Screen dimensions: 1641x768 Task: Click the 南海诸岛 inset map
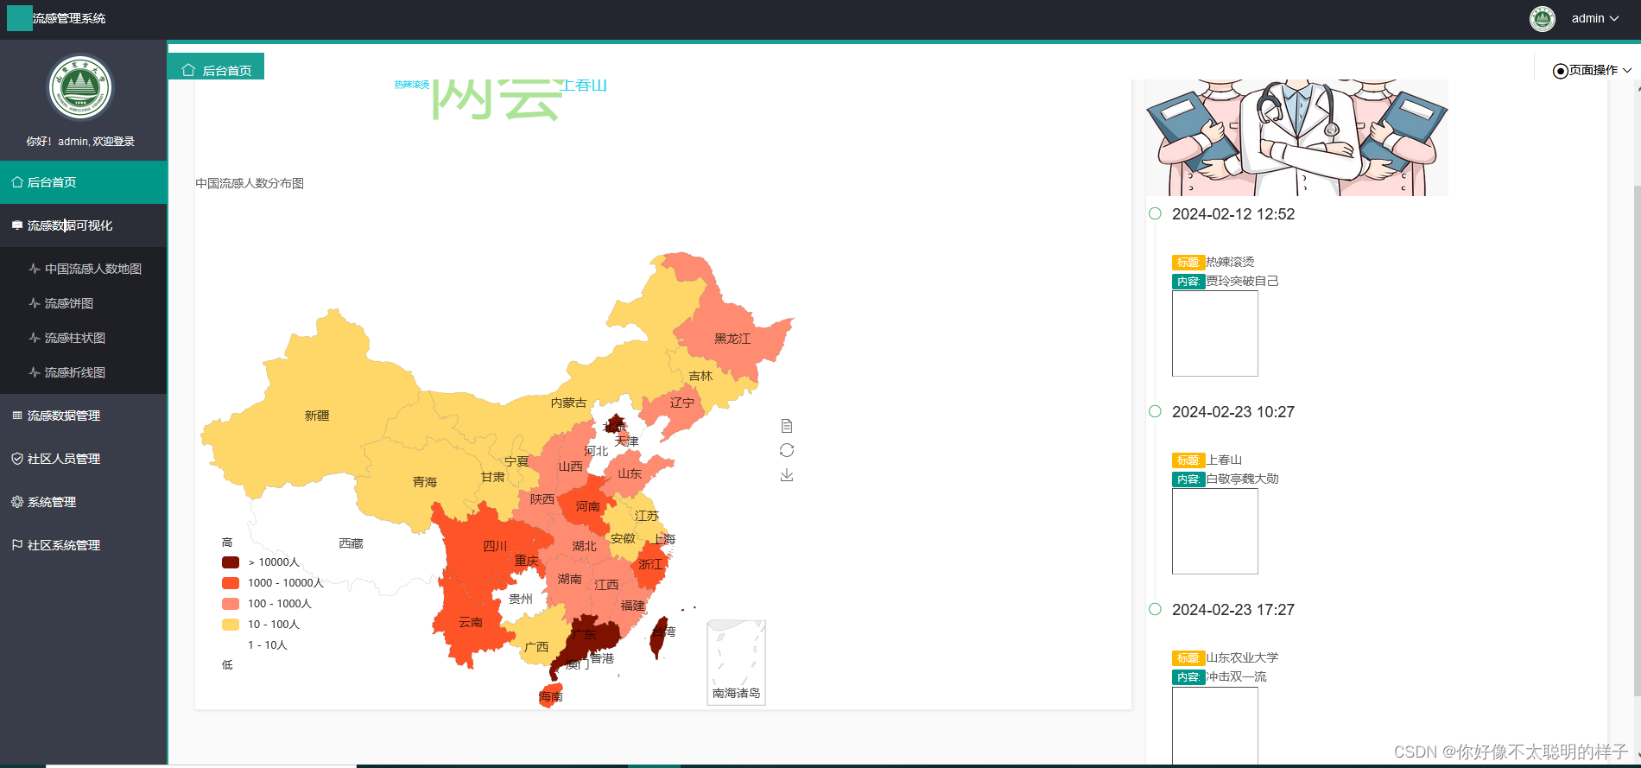[x=736, y=662]
